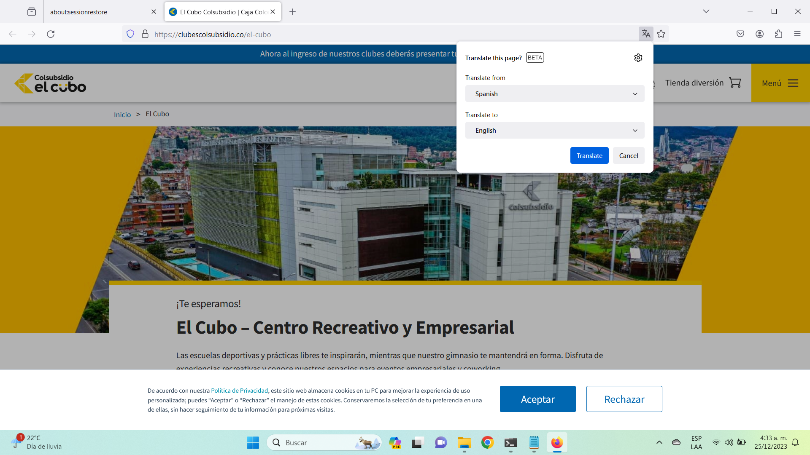Image resolution: width=810 pixels, height=455 pixels.
Task: Click the Firefox View icon
Action: point(32,12)
